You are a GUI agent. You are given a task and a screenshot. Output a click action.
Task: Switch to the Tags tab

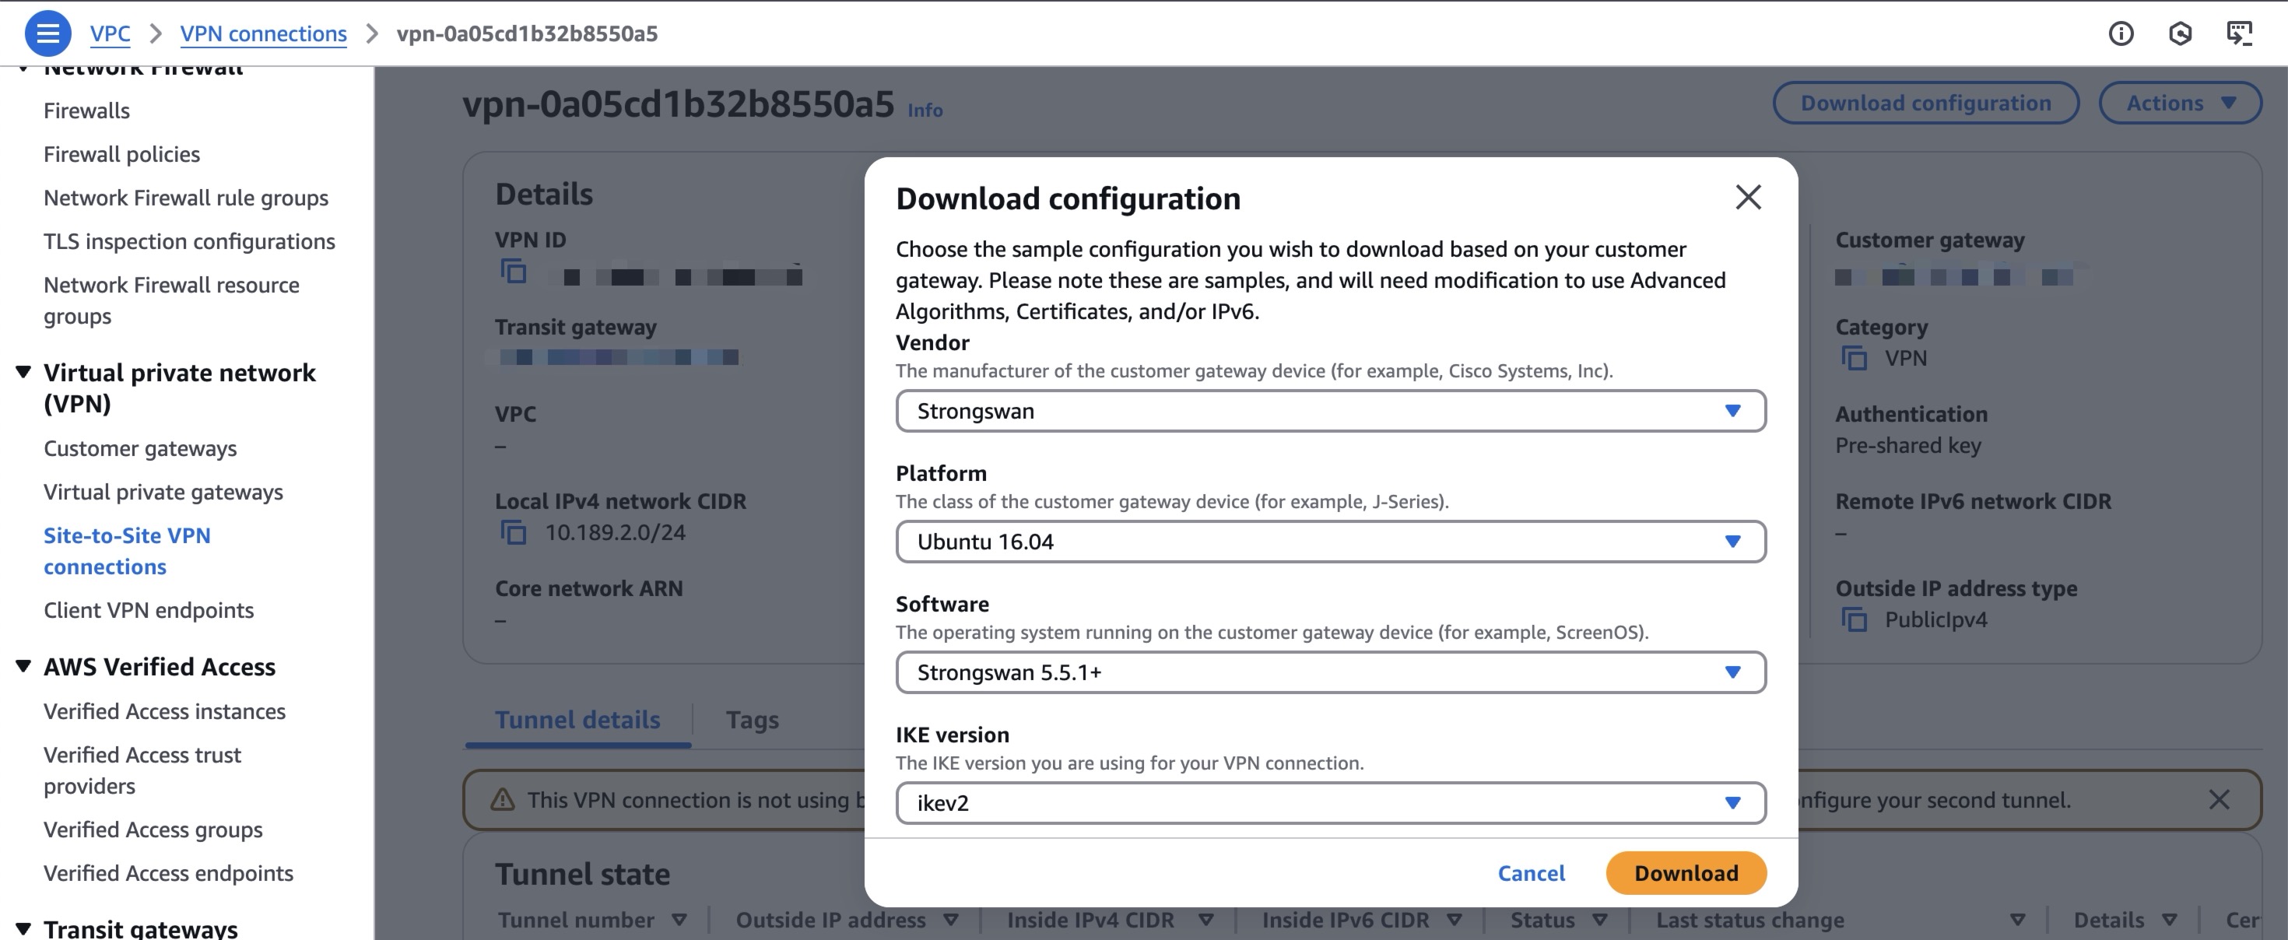[x=753, y=719]
